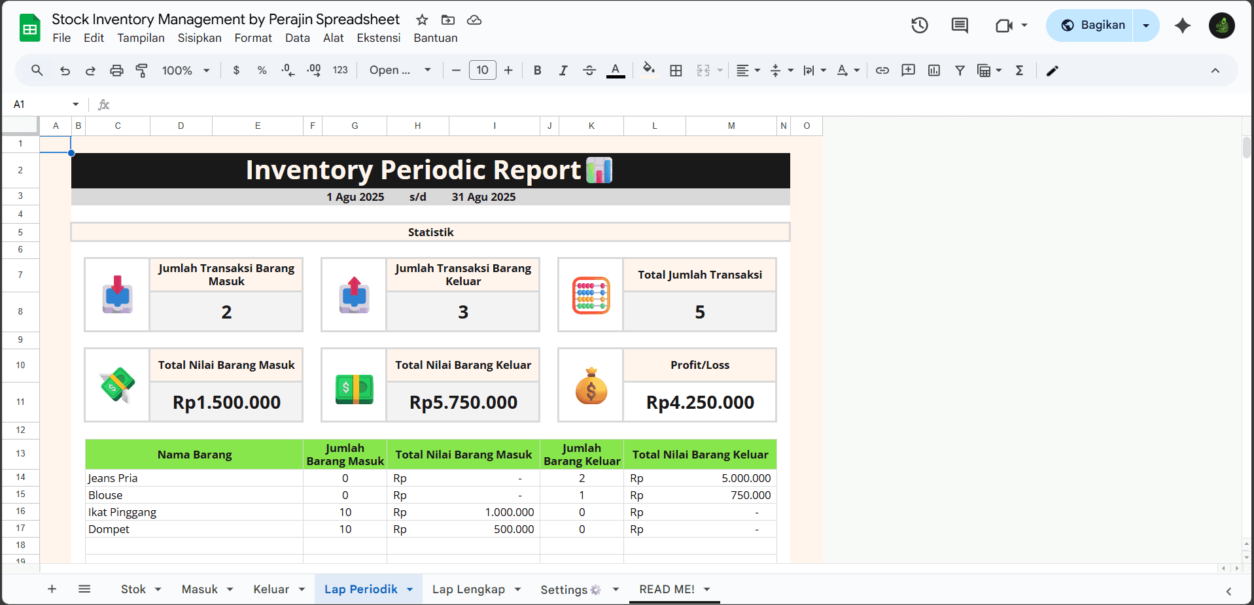This screenshot has width=1254, height=605.
Task: Toggle italic formatting
Action: click(x=563, y=71)
